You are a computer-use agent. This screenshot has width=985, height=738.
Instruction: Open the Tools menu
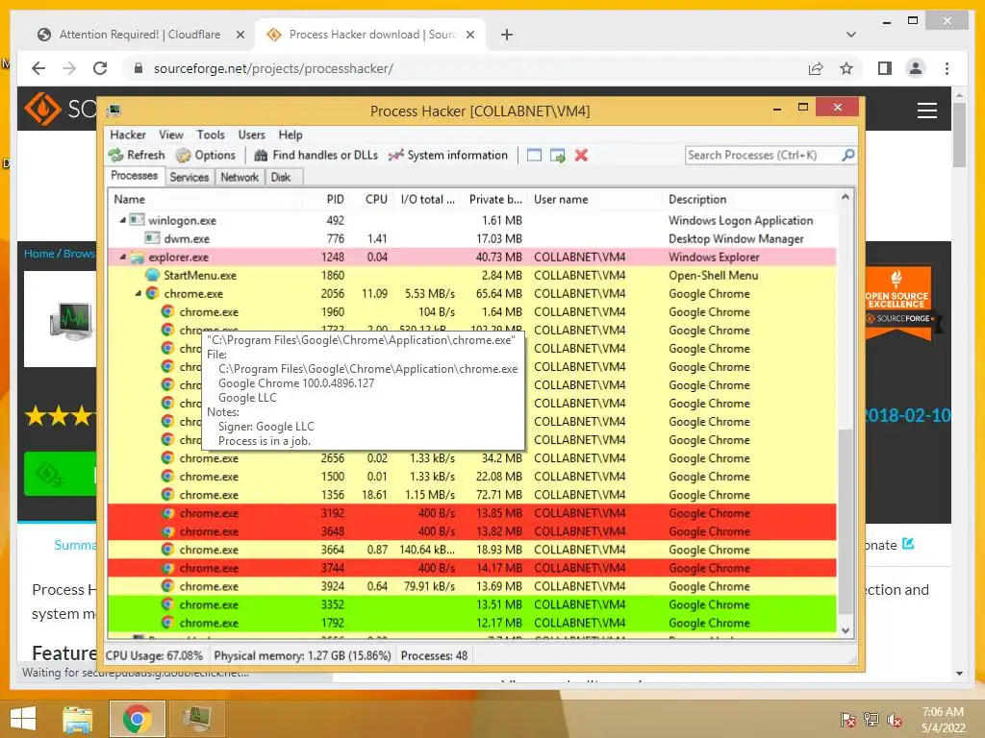pyautogui.click(x=211, y=135)
